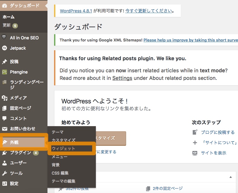This screenshot has height=193, width=238.
Task: Open the 外観 menu
Action: click(24, 142)
